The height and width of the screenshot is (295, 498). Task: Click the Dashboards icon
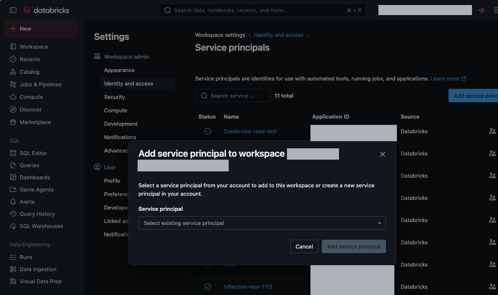(x=13, y=177)
